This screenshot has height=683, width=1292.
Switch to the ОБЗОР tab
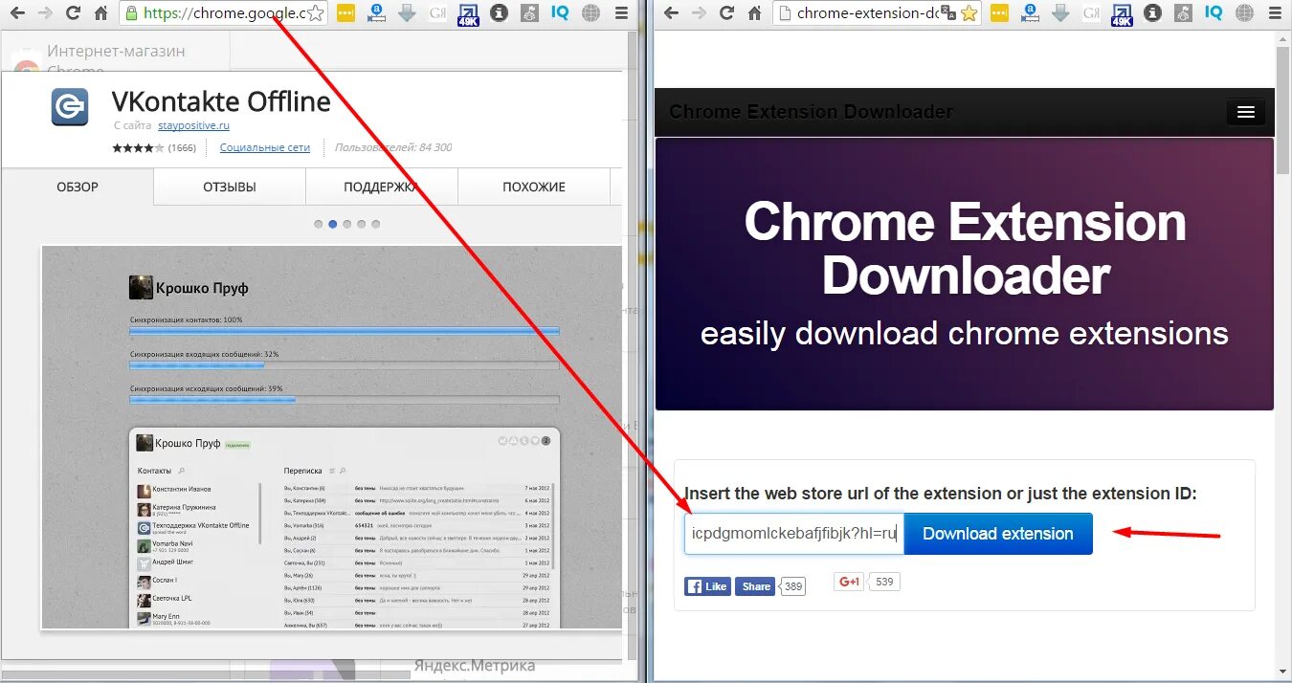78,187
